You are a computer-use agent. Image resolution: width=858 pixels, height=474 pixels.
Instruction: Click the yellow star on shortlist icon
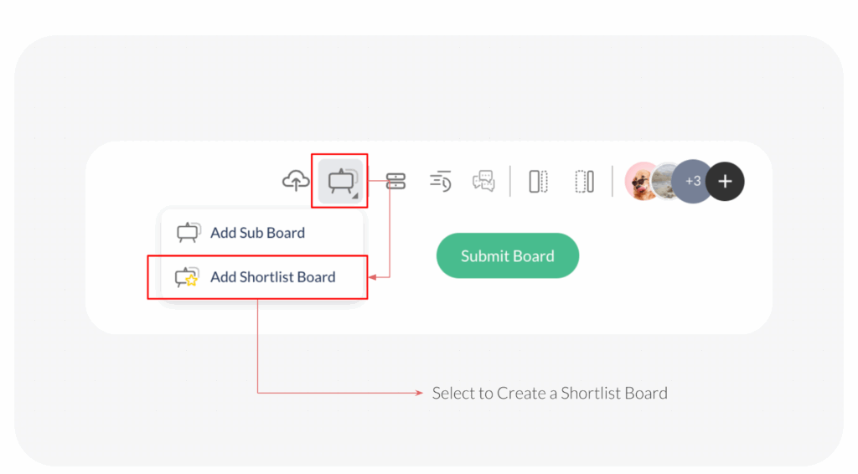[192, 281]
